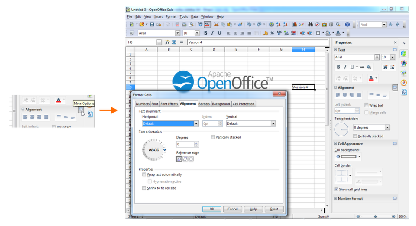Click the Cut scissors icon
Image resolution: width=416 pixels, height=226 pixels.
[216, 24]
